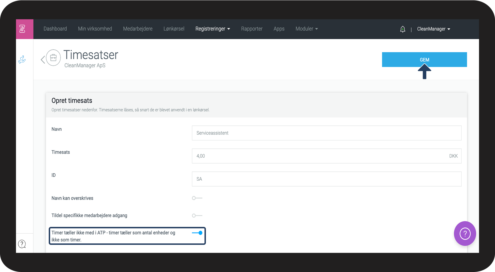Click the Navn input field
The height and width of the screenshot is (272, 495).
click(326, 133)
